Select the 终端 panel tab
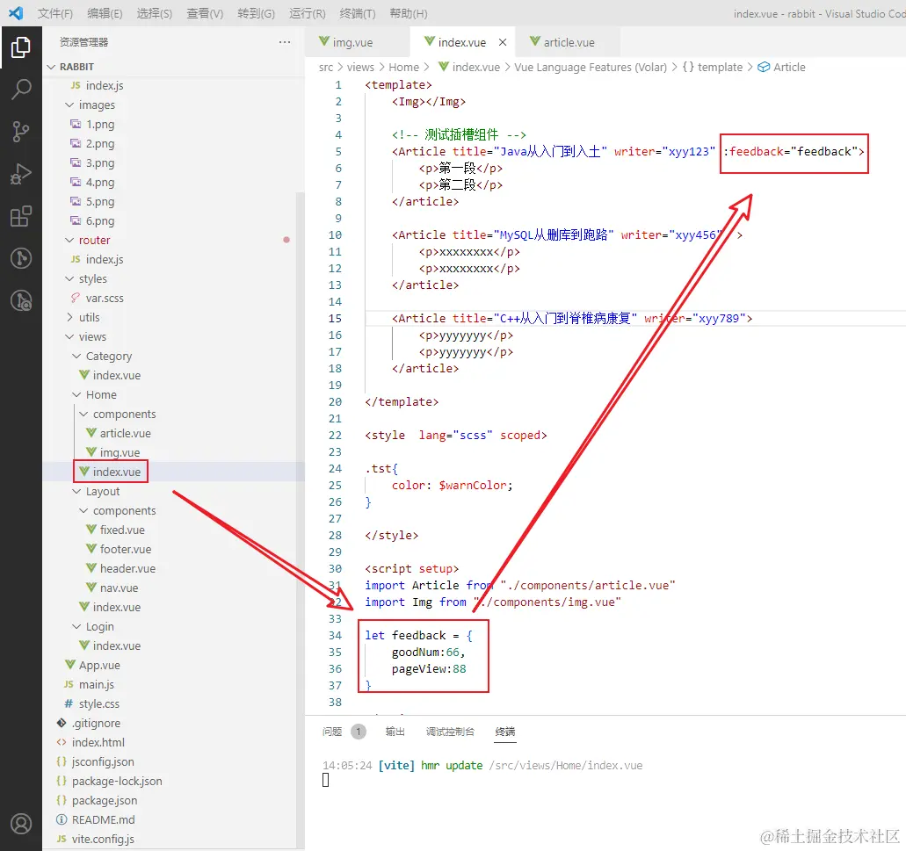The height and width of the screenshot is (851, 906). tap(505, 732)
